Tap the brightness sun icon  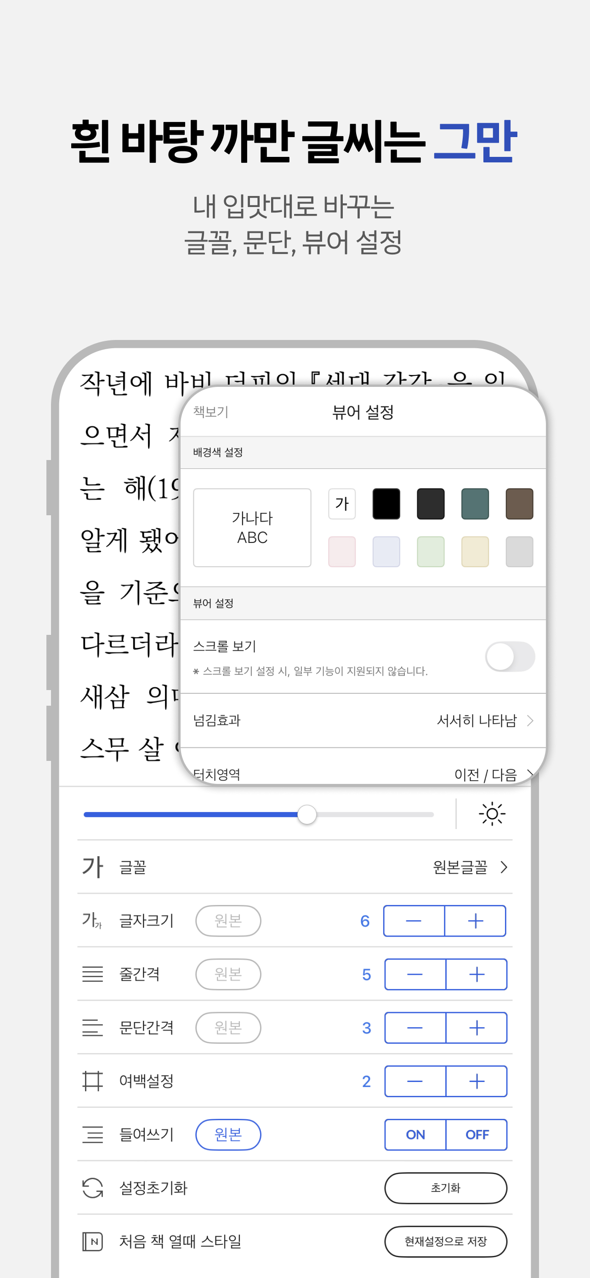point(492,814)
